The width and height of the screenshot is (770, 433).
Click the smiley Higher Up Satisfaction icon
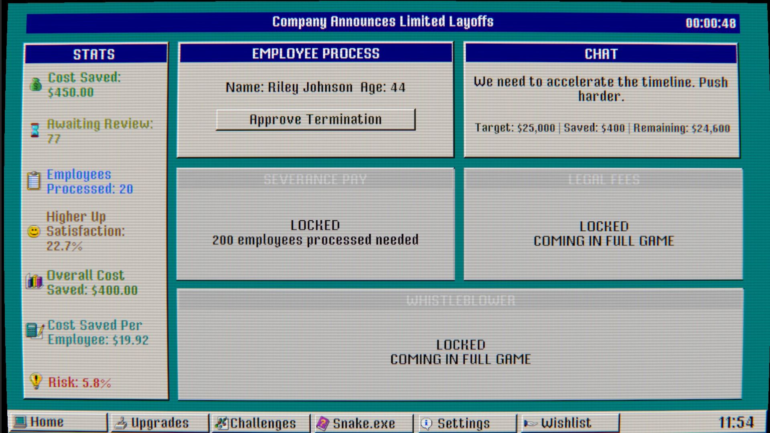(34, 231)
